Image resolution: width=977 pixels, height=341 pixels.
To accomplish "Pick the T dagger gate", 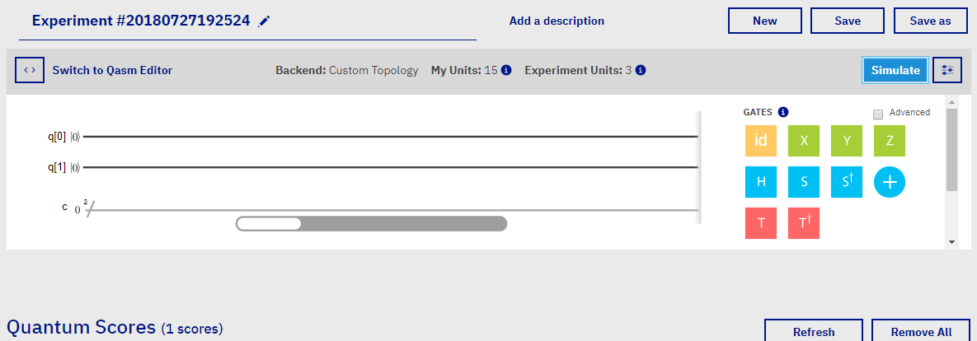I will click(x=804, y=223).
